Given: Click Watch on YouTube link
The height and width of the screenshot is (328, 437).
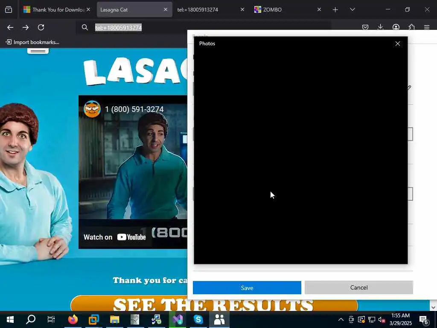Looking at the screenshot, I should click(x=114, y=237).
